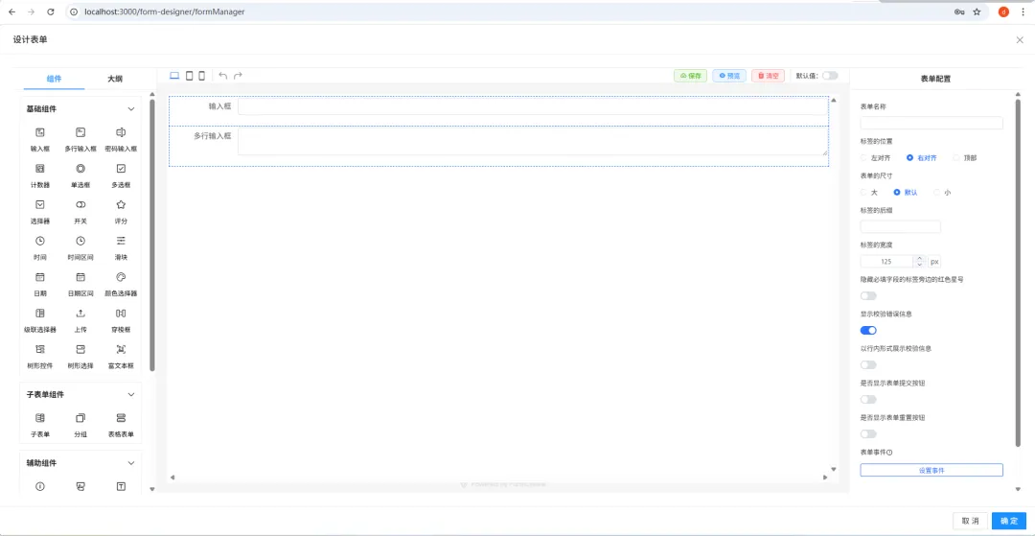Select the 评分 star rating component

tap(121, 204)
